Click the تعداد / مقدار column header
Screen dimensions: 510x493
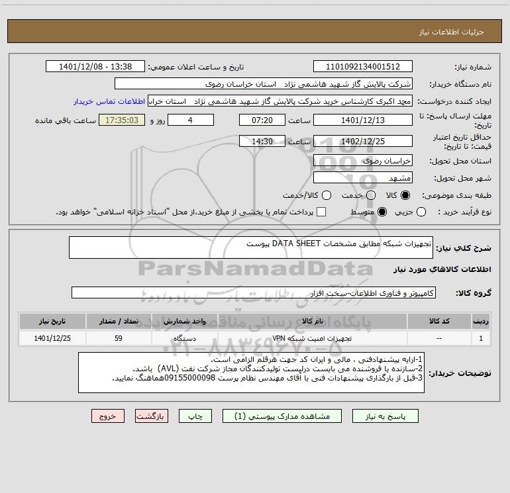click(119, 321)
